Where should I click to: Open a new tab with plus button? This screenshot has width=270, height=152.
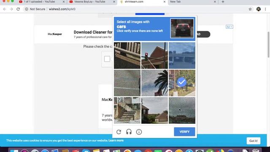tap(223, 2)
